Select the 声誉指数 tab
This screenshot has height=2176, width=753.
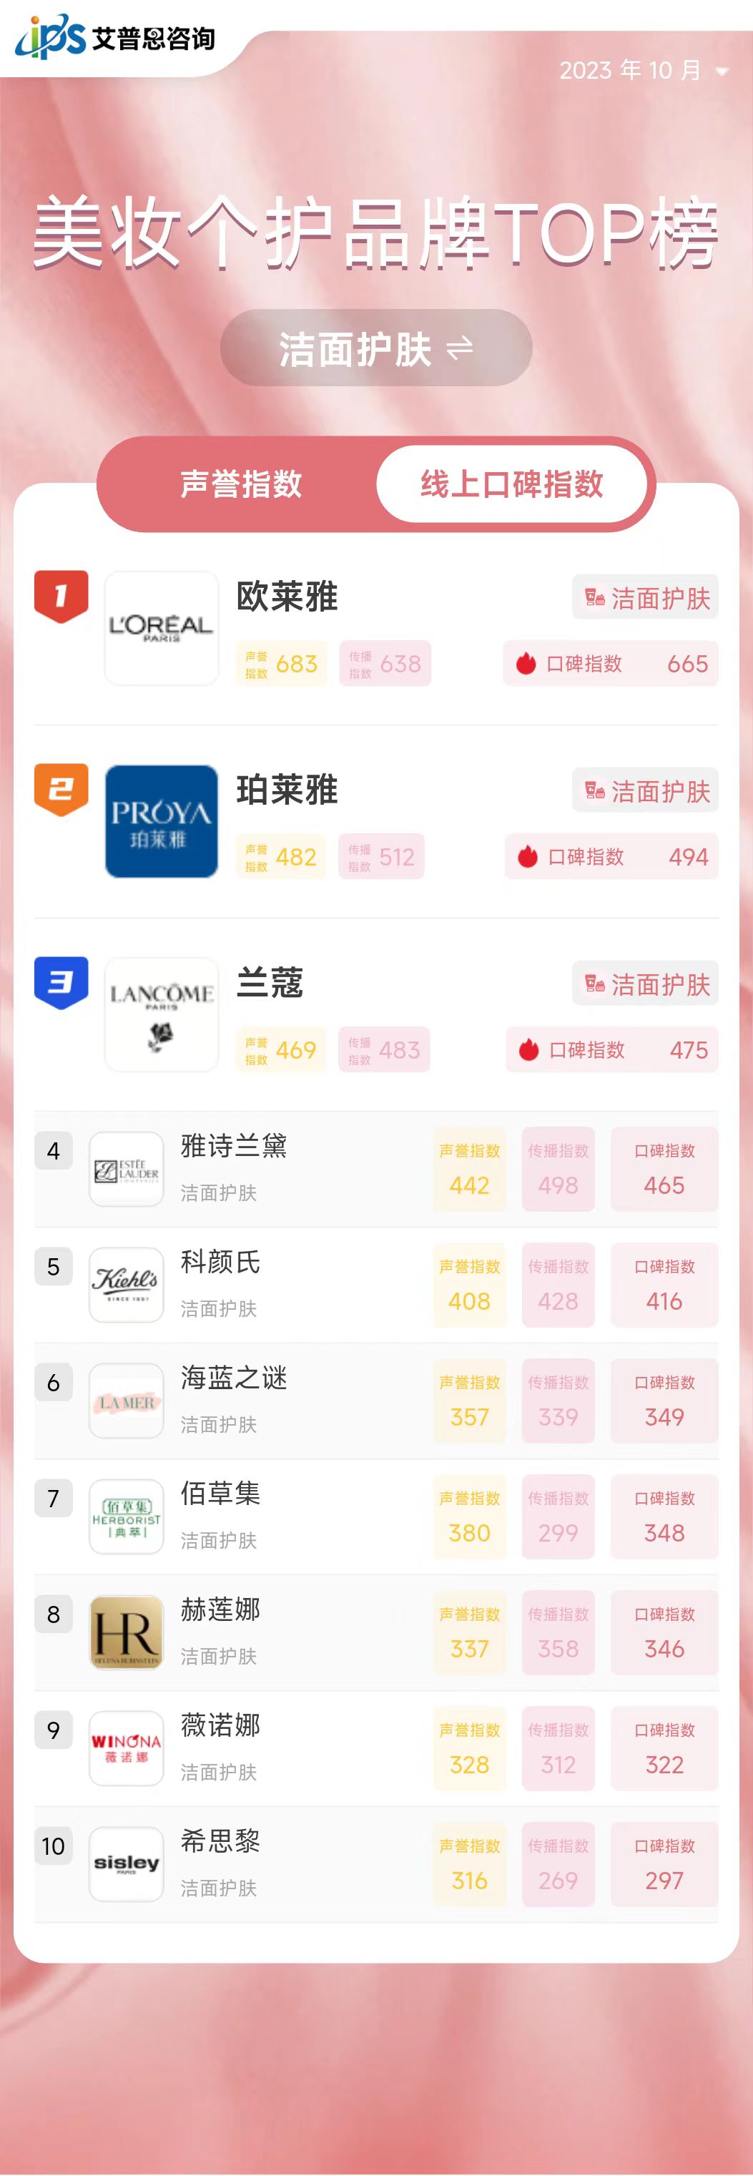242,484
